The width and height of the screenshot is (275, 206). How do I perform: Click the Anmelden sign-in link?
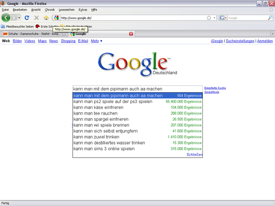pyautogui.click(x=265, y=41)
